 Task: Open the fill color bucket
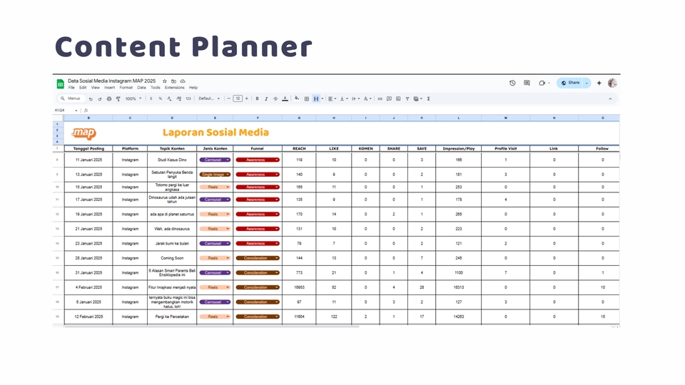tap(297, 98)
